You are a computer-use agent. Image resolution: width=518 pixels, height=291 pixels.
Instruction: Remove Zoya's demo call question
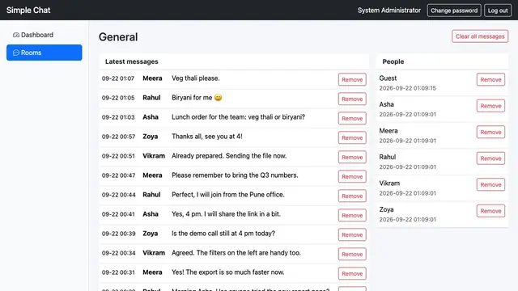click(352, 235)
